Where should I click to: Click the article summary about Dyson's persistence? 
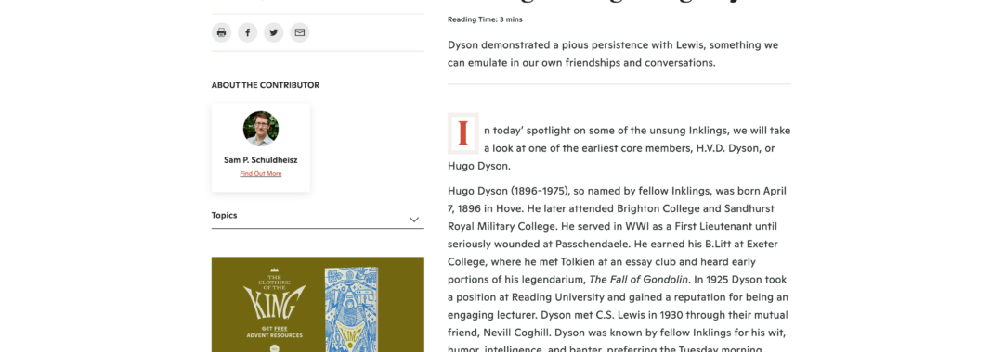coord(613,55)
